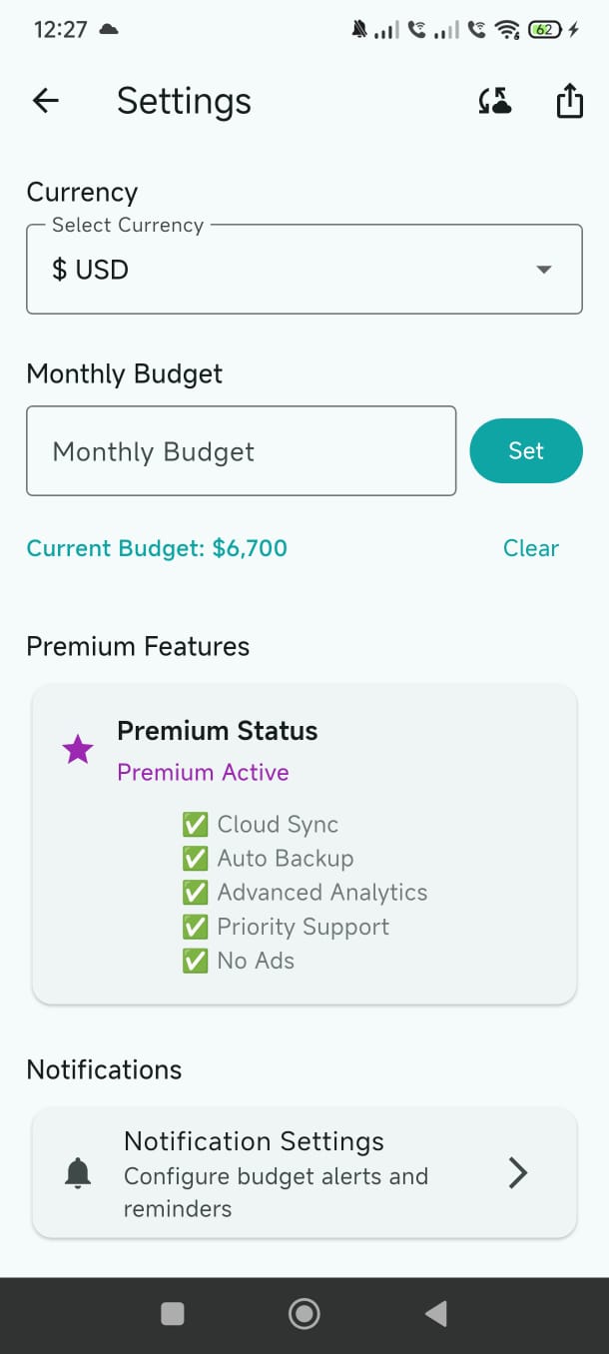Viewport: 609px width, 1354px height.
Task: Open the Select Currency dropdown arrow
Action: click(544, 270)
